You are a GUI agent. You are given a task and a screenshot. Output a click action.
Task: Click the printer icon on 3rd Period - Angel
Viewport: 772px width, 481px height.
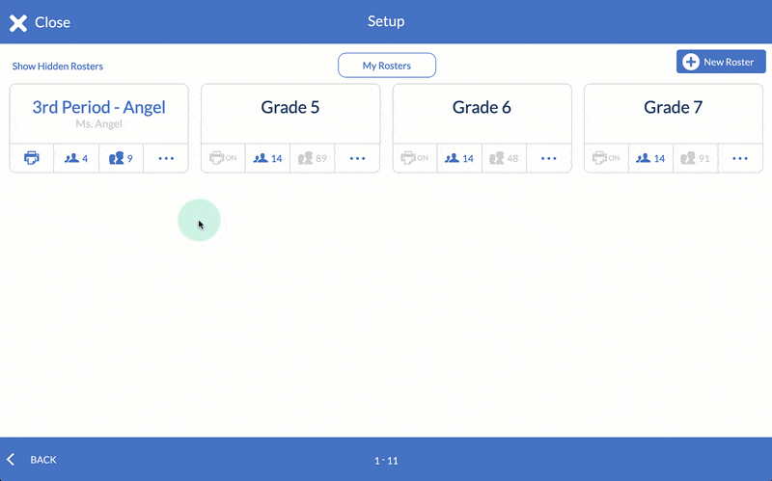pyautogui.click(x=32, y=158)
